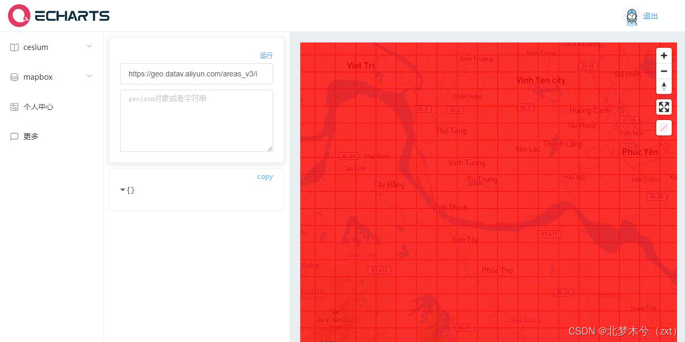Click the ECHARTS logo

(x=58, y=15)
